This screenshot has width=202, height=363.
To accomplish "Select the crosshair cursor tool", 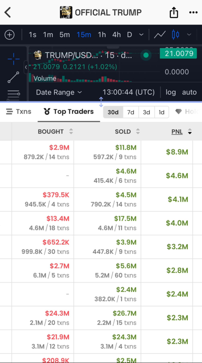I will pyautogui.click(x=13, y=59).
